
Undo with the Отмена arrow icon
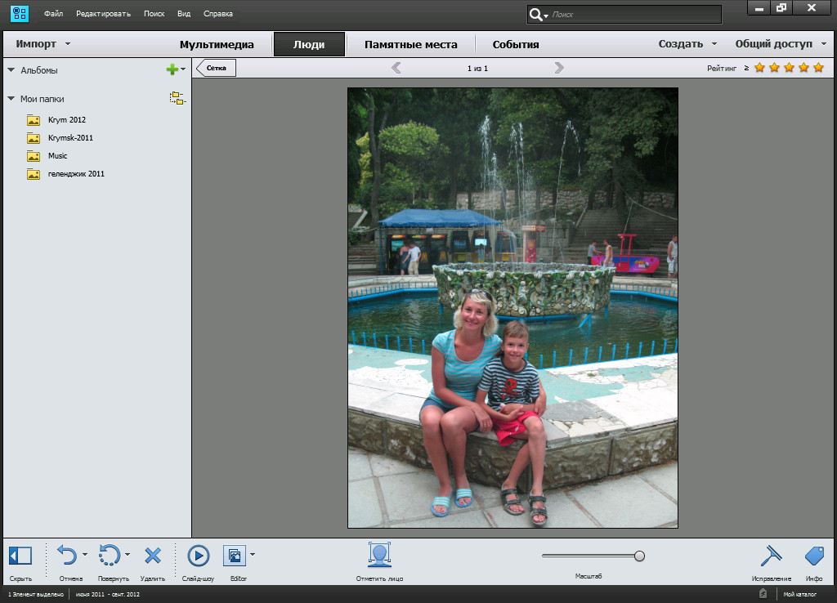pyautogui.click(x=67, y=556)
